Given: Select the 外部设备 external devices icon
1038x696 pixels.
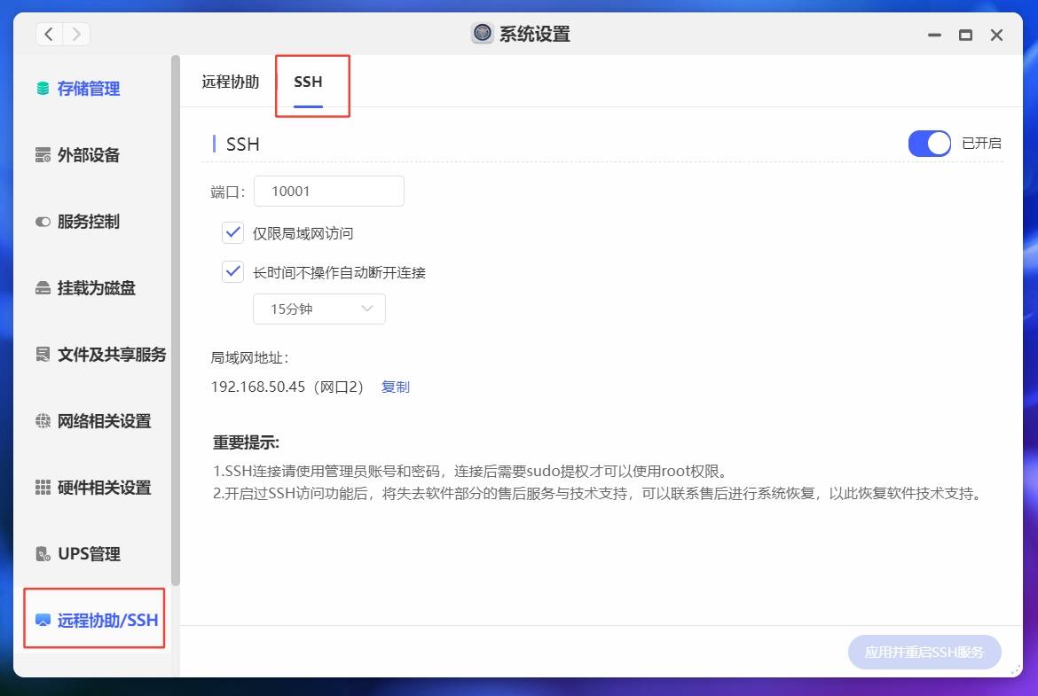Looking at the screenshot, I should (85, 155).
